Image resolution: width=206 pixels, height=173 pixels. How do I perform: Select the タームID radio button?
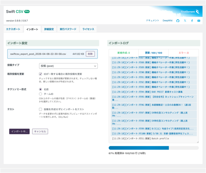click(41, 94)
